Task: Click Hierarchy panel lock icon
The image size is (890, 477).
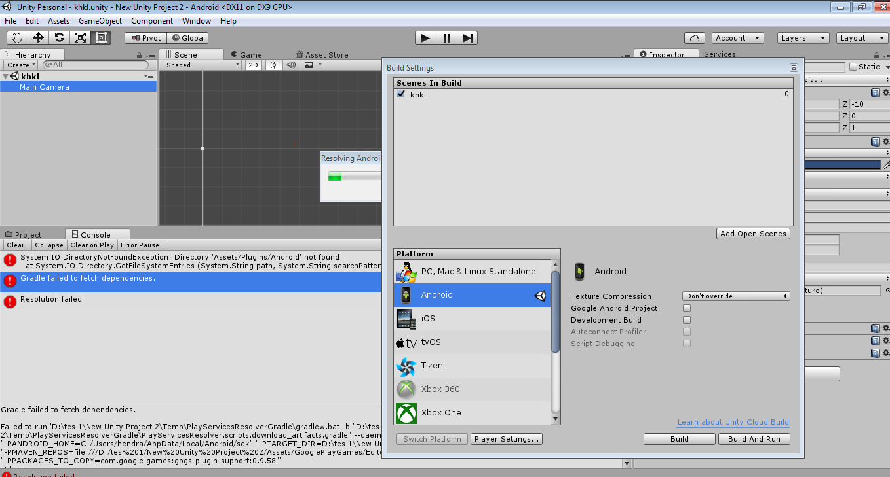Action: (x=139, y=56)
